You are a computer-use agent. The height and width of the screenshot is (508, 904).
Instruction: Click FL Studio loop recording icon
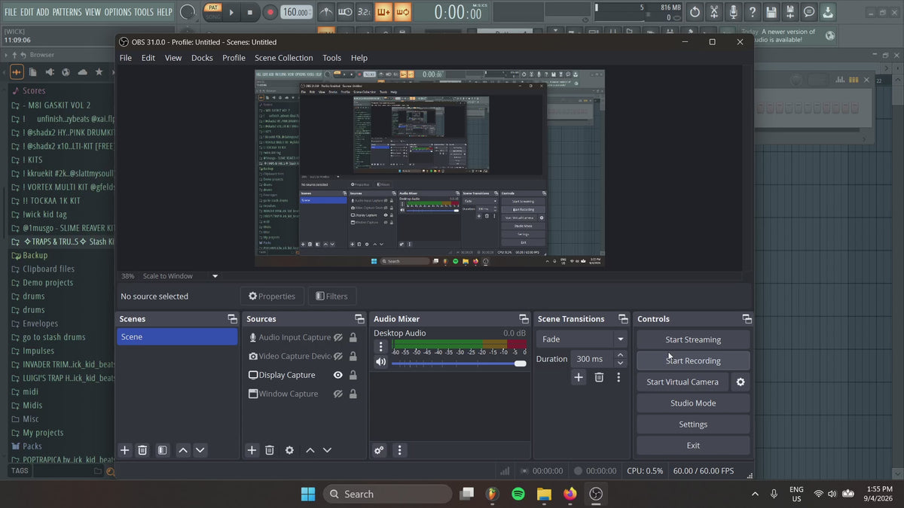(402, 12)
